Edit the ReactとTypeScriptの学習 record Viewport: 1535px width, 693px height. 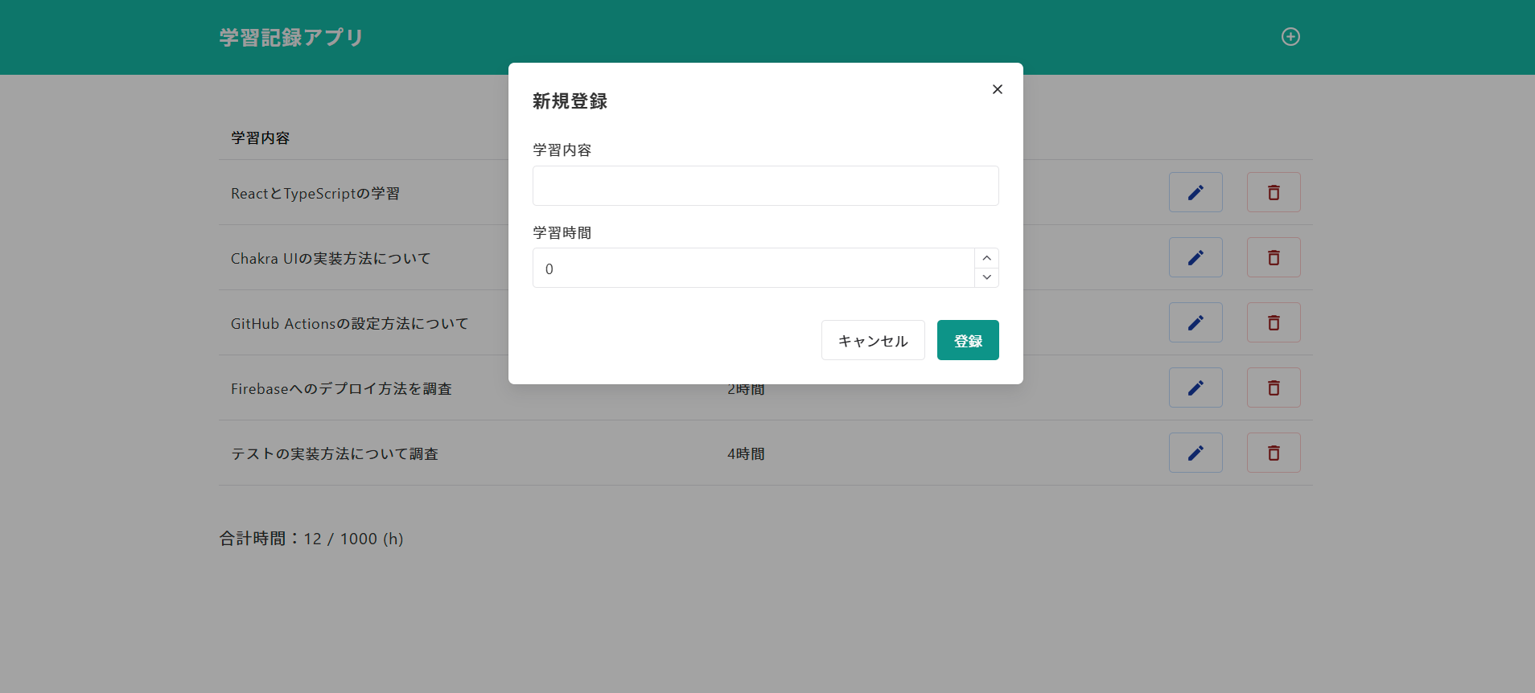pyautogui.click(x=1195, y=192)
